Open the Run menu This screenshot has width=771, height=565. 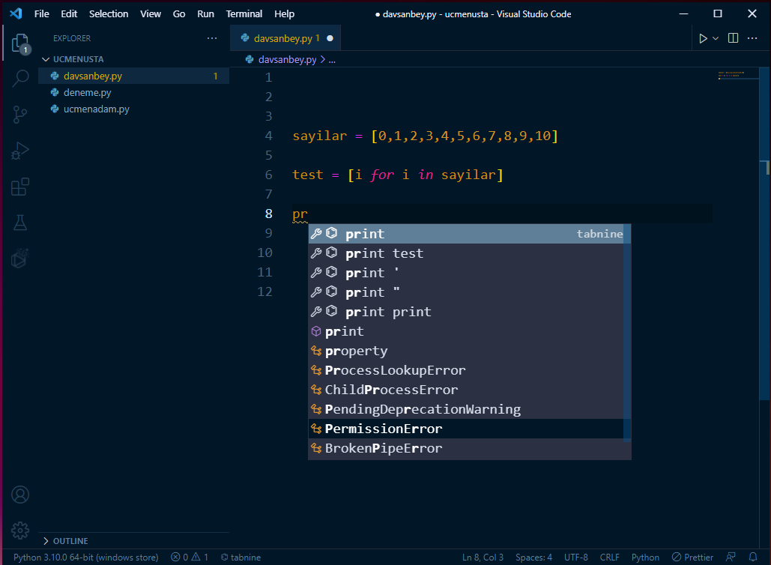pos(205,13)
